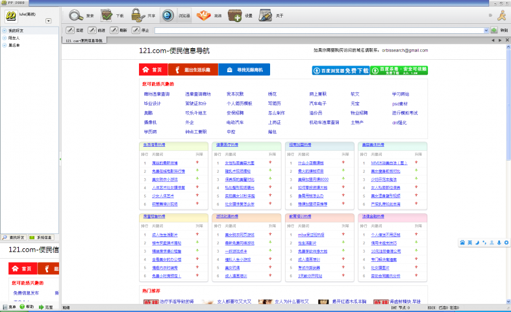Image resolution: width=511 pixels, height=312 pixels.
Task: Click the browser Refresh button
Action: 118,30
